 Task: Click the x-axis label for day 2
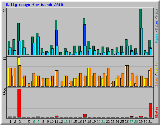point(15,122)
